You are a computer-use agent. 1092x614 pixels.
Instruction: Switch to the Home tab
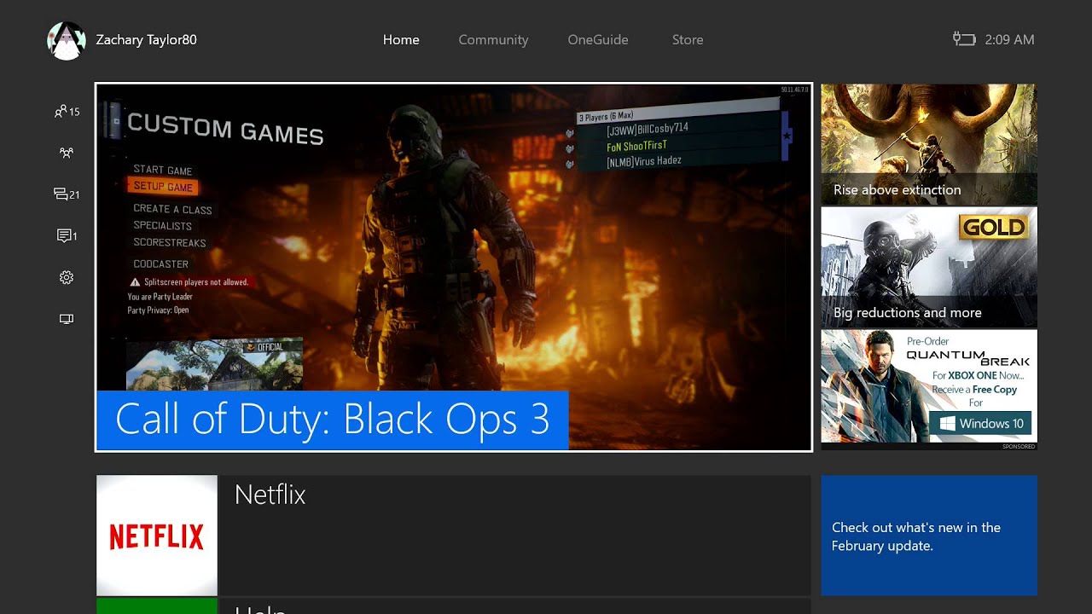coord(401,40)
